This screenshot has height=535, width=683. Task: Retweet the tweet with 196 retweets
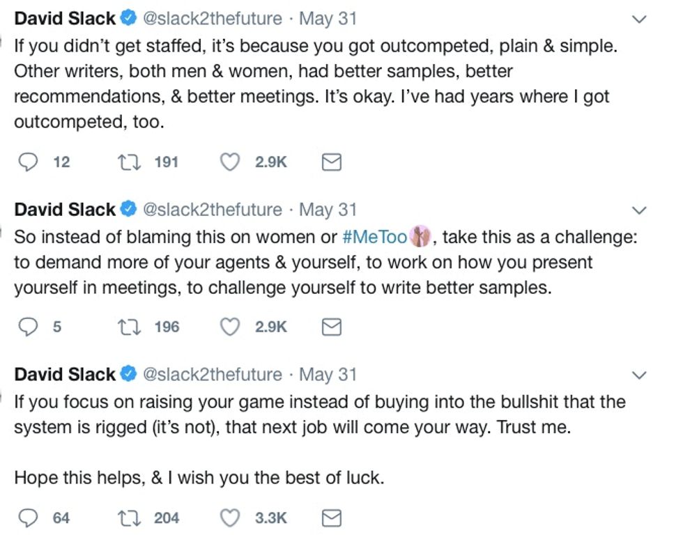(x=127, y=327)
